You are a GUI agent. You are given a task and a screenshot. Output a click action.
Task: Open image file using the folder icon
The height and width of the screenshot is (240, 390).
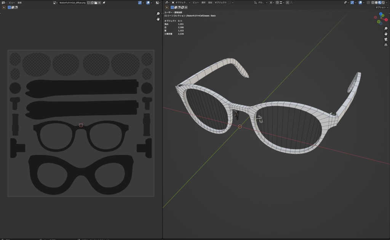click(x=96, y=3)
